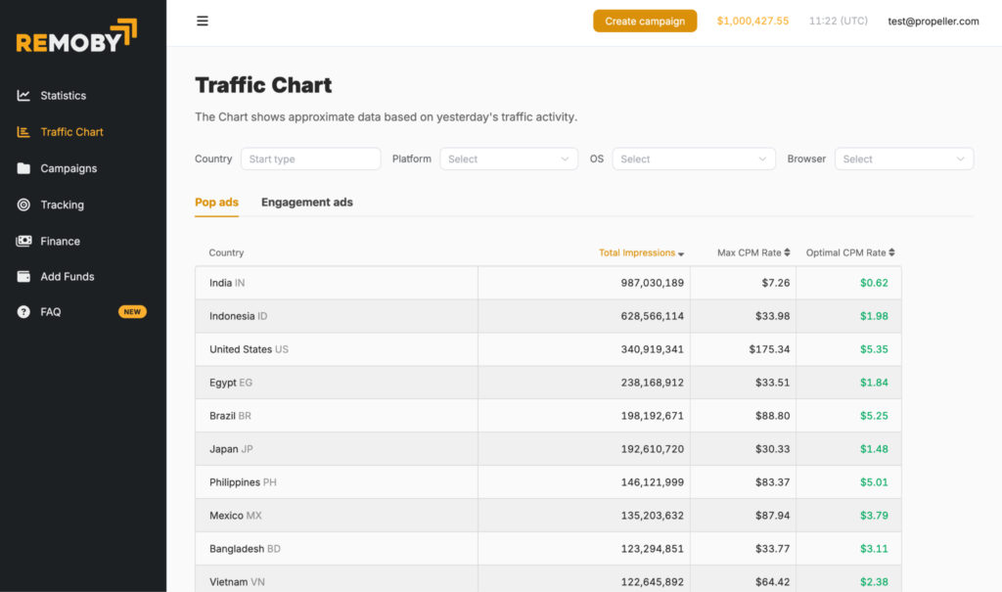Open the Platform select dropdown
Screen dimensions: 1002x592
(x=509, y=159)
